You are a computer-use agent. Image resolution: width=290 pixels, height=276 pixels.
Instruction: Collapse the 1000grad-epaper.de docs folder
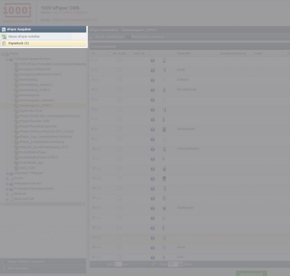pyautogui.click(x=7, y=59)
